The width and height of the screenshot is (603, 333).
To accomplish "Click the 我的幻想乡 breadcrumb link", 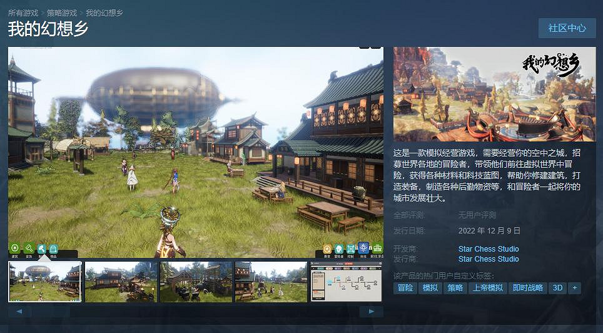I will point(104,13).
